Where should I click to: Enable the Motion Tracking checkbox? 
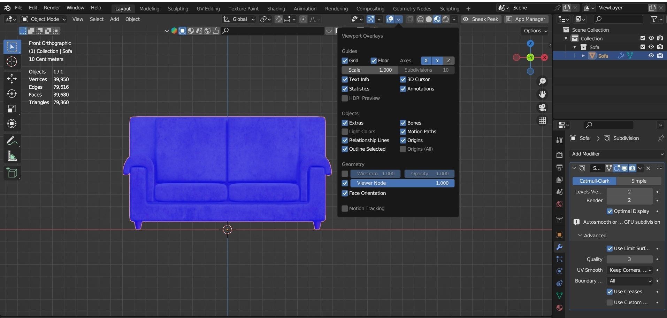345,208
